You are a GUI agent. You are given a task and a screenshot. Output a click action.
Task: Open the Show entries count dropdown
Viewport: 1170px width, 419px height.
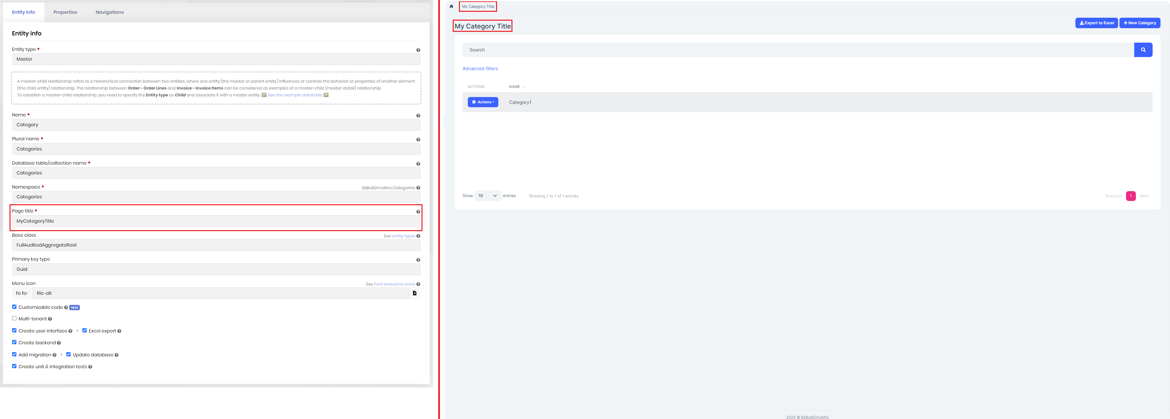487,196
